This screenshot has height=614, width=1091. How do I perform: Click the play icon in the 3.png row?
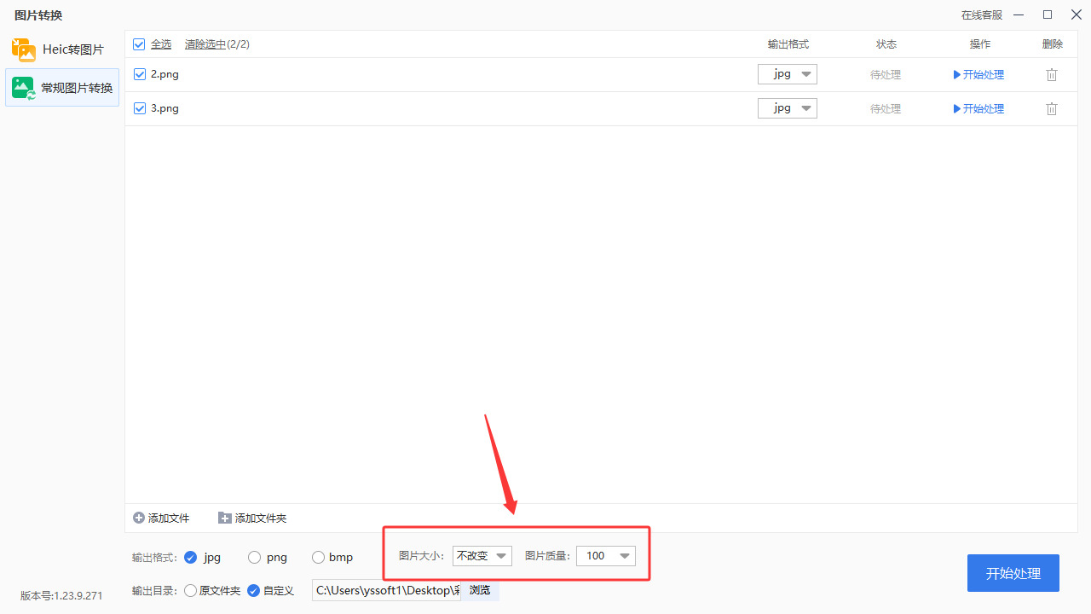[x=957, y=109]
